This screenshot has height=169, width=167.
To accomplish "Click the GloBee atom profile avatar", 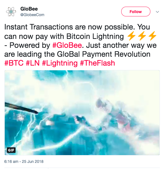I will pyautogui.click(x=11, y=12).
